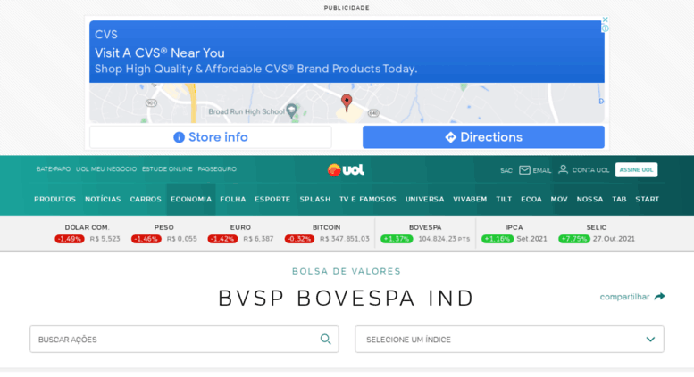Open the email envelope icon
Image resolution: width=694 pixels, height=377 pixels.
point(524,170)
